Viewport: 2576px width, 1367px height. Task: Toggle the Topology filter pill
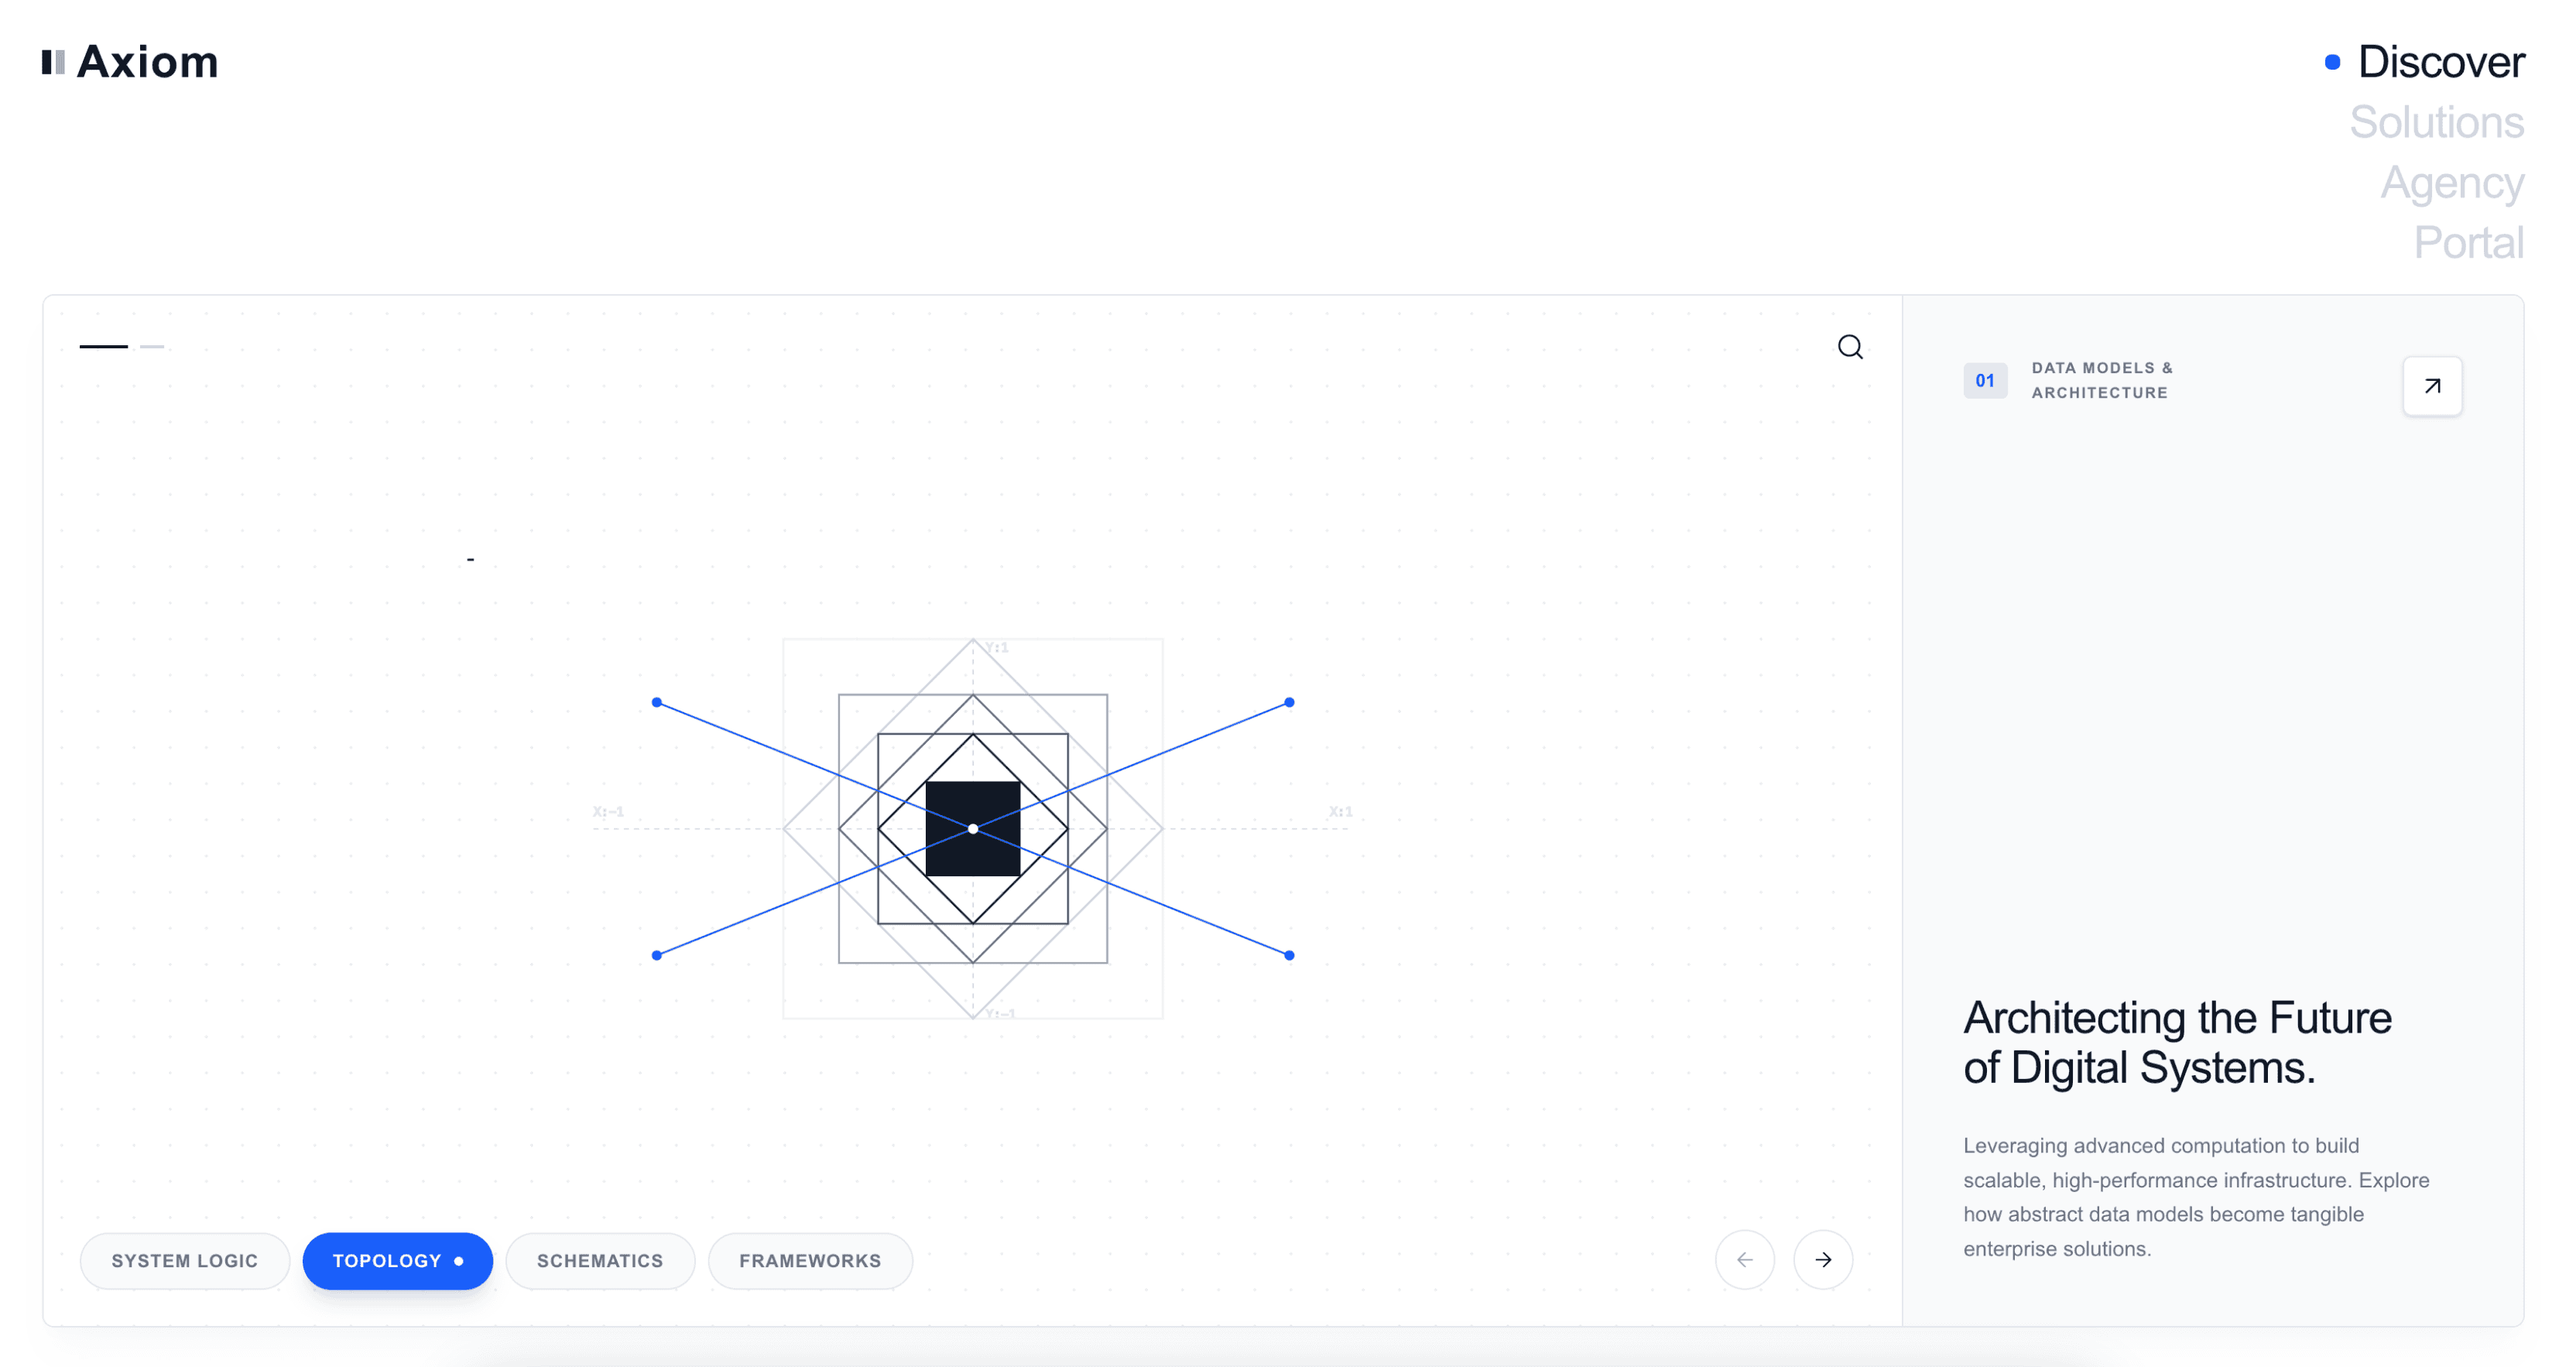[x=397, y=1261]
